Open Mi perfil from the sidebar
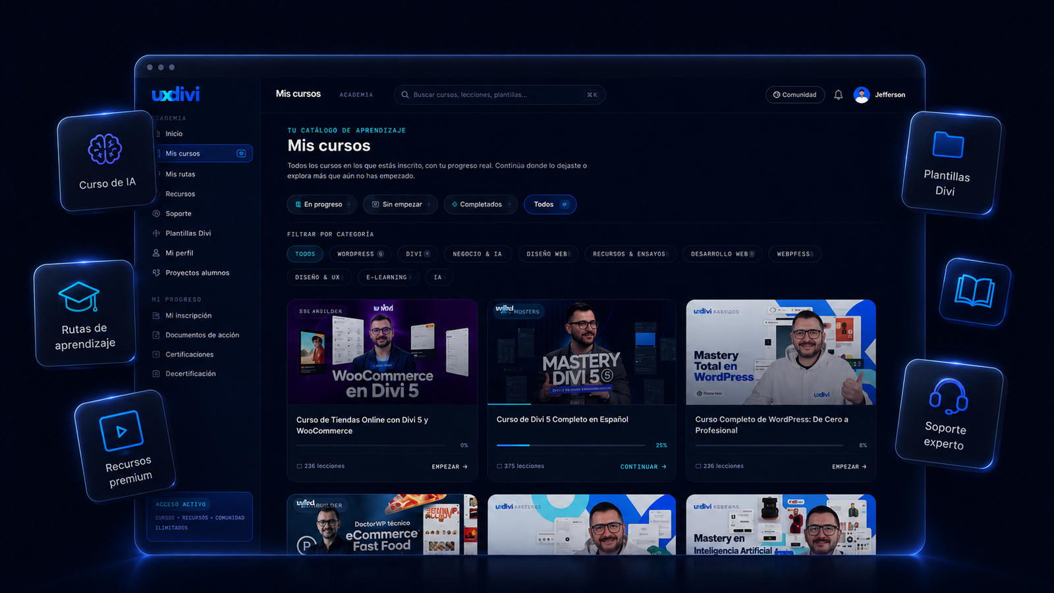The height and width of the screenshot is (593, 1054). click(179, 253)
